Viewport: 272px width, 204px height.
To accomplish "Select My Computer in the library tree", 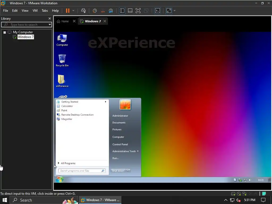I will [x=23, y=32].
